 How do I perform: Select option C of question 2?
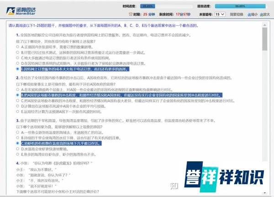17,101
